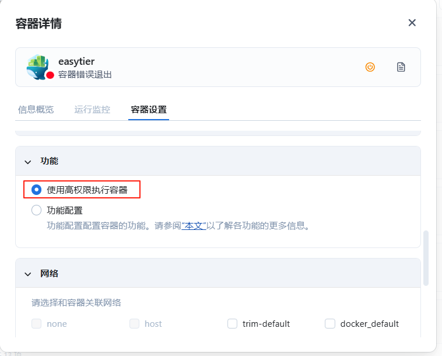The width and height of the screenshot is (442, 356).
Task: Enable the trim-default network checkbox
Action: (x=232, y=323)
